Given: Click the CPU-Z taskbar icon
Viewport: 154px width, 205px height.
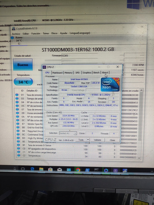Looking at the screenshot, I should click(x=115, y=171).
